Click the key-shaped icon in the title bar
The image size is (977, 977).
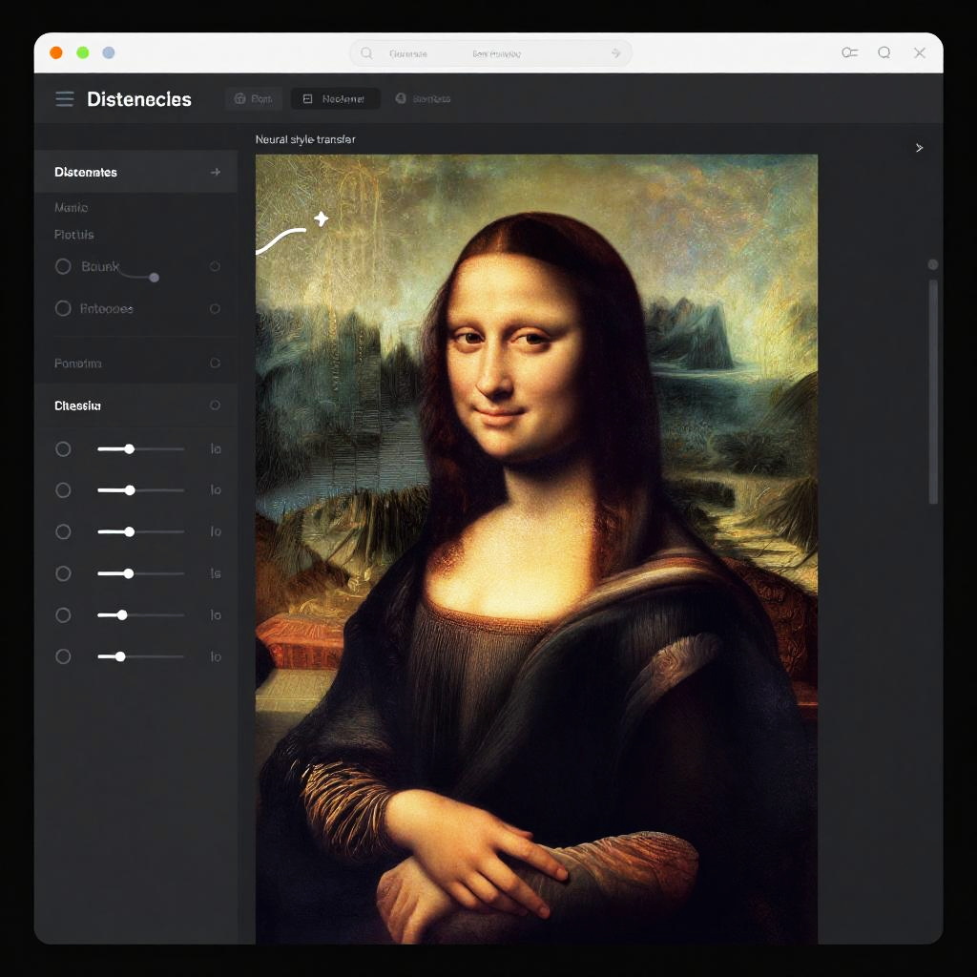[849, 53]
